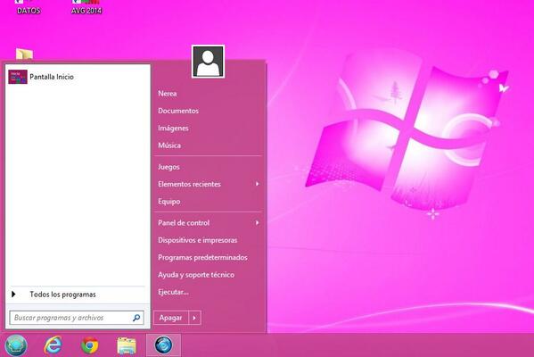534x357 pixels.
Task: Select the desktop folder icon
Action: coord(24,54)
